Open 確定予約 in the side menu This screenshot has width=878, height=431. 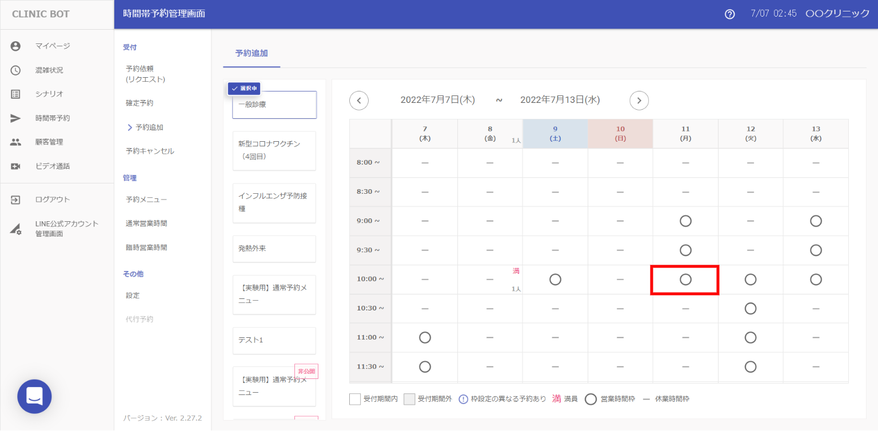[x=139, y=103]
